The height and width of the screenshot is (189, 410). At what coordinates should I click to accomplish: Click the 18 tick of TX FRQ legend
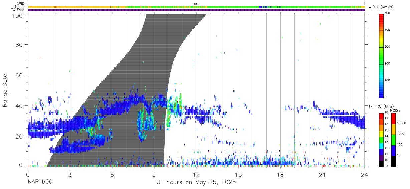[386, 113]
